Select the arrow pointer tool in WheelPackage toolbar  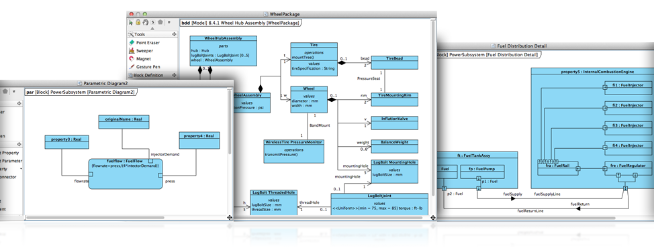point(131,23)
